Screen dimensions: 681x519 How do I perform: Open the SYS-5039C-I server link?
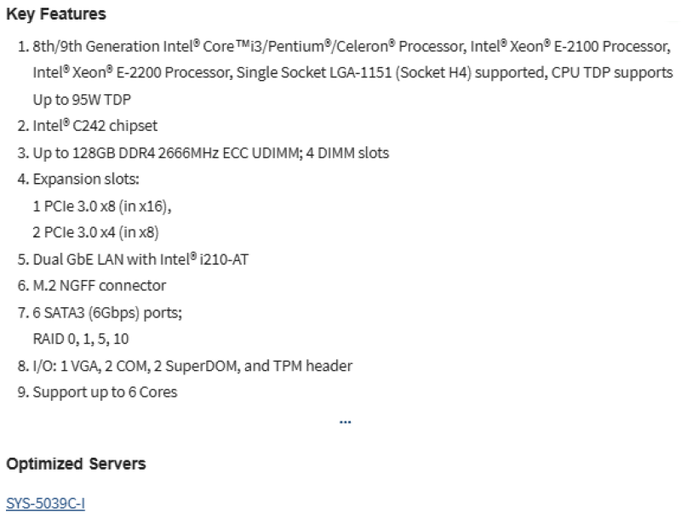(46, 503)
